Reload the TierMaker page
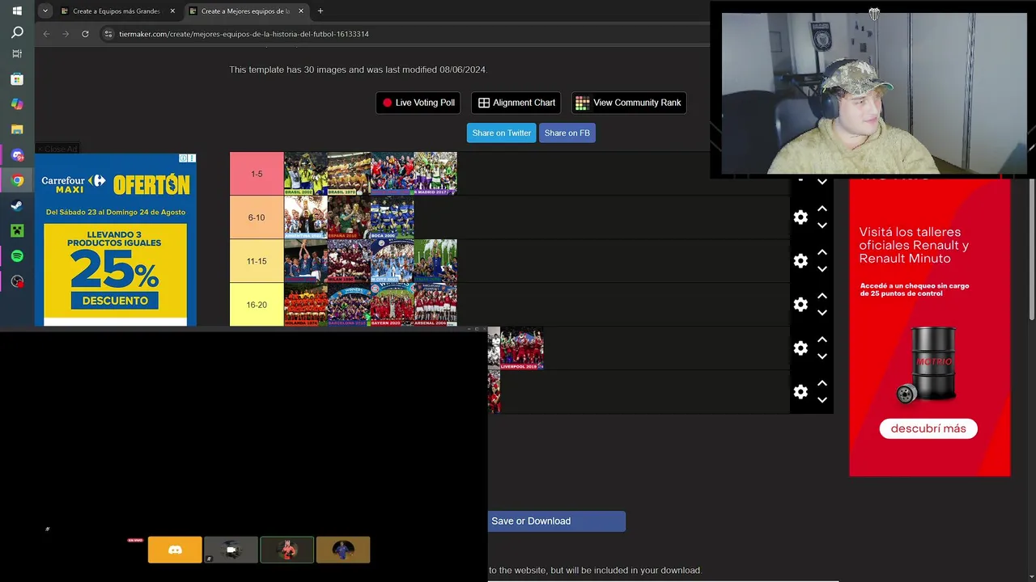This screenshot has width=1036, height=582. click(x=85, y=34)
